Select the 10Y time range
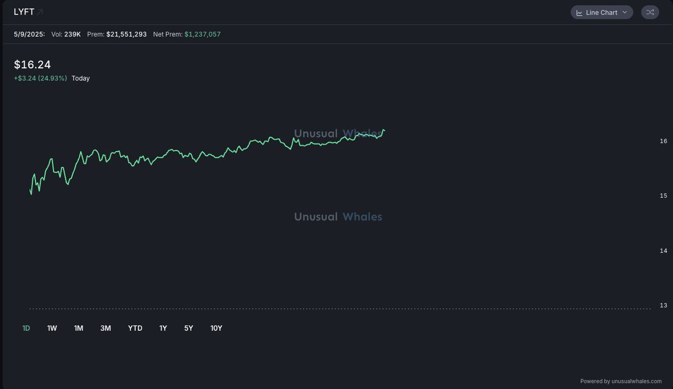Viewport: 673px width, 389px height. (x=216, y=328)
